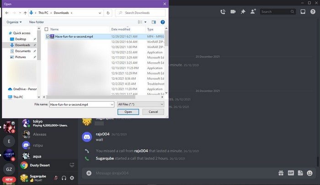Select Desktop in navigation pane

[21, 39]
